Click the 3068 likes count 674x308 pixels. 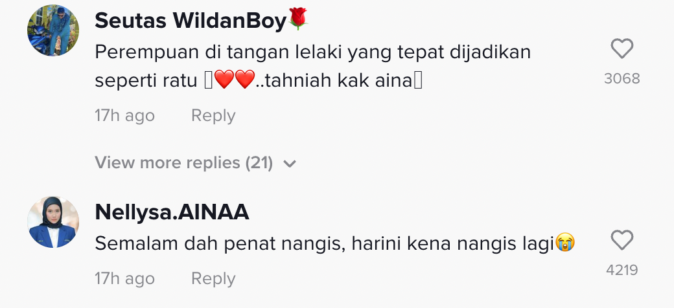click(x=622, y=79)
